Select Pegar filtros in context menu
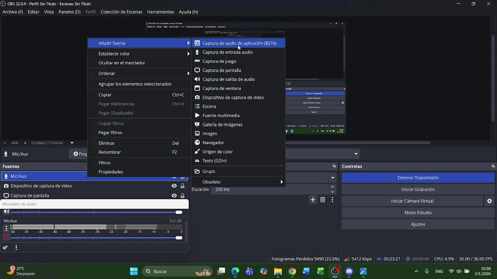Viewport: 497px width, 279px height. 139,133
